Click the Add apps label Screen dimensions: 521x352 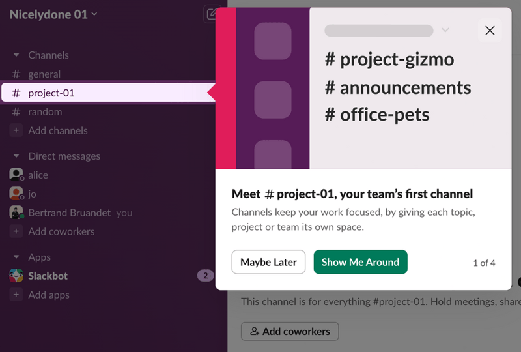49,295
